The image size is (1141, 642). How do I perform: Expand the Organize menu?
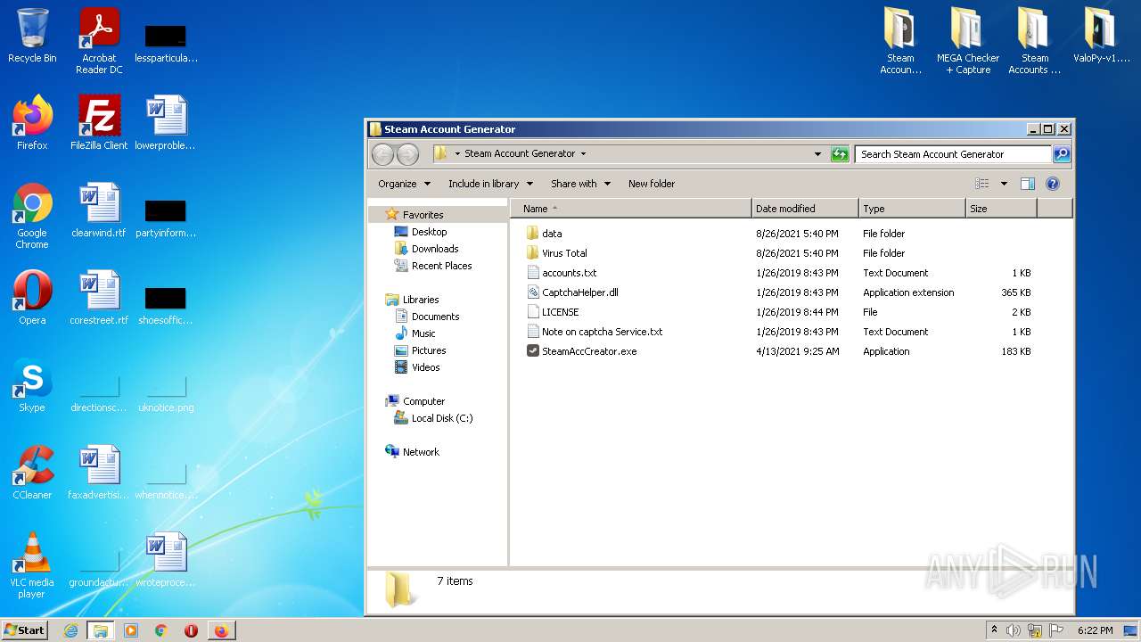coord(404,184)
